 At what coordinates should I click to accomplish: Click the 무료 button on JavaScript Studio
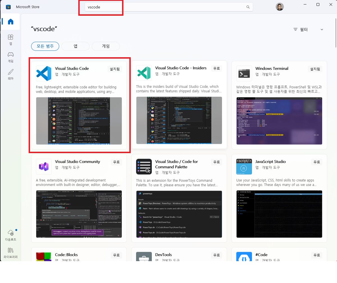click(317, 162)
